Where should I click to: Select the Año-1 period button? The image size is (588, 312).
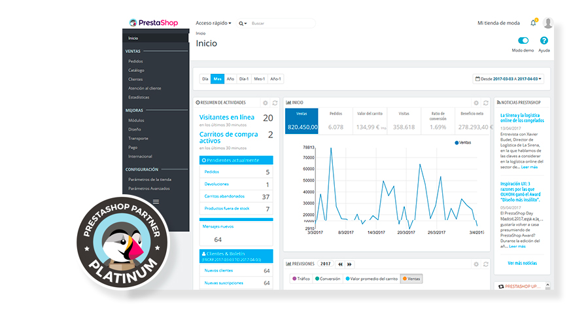[275, 78]
